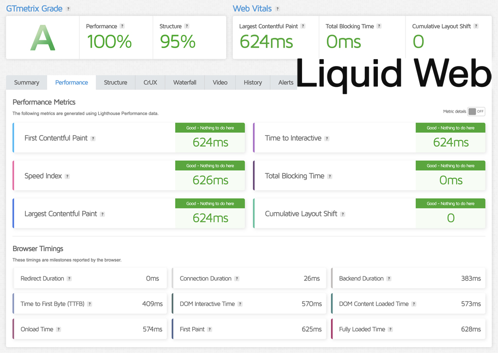Image resolution: width=498 pixels, height=353 pixels.
Task: Click the Browser Timings section heading
Action: coord(38,249)
